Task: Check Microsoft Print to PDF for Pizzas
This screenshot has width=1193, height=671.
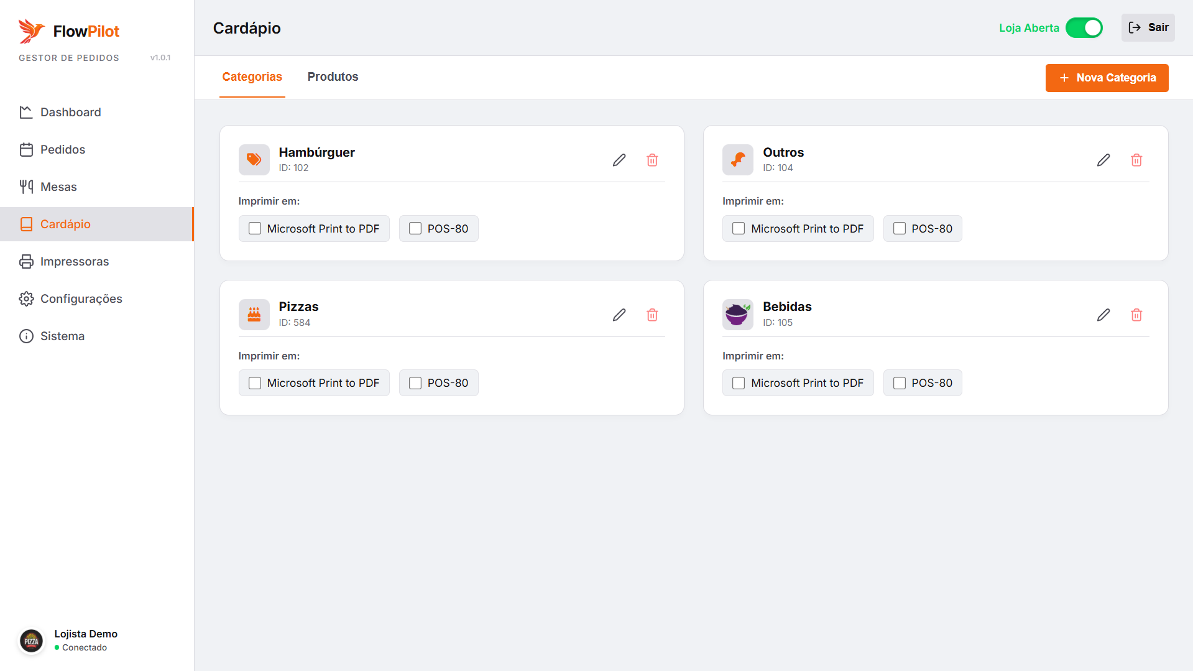Action: point(255,383)
